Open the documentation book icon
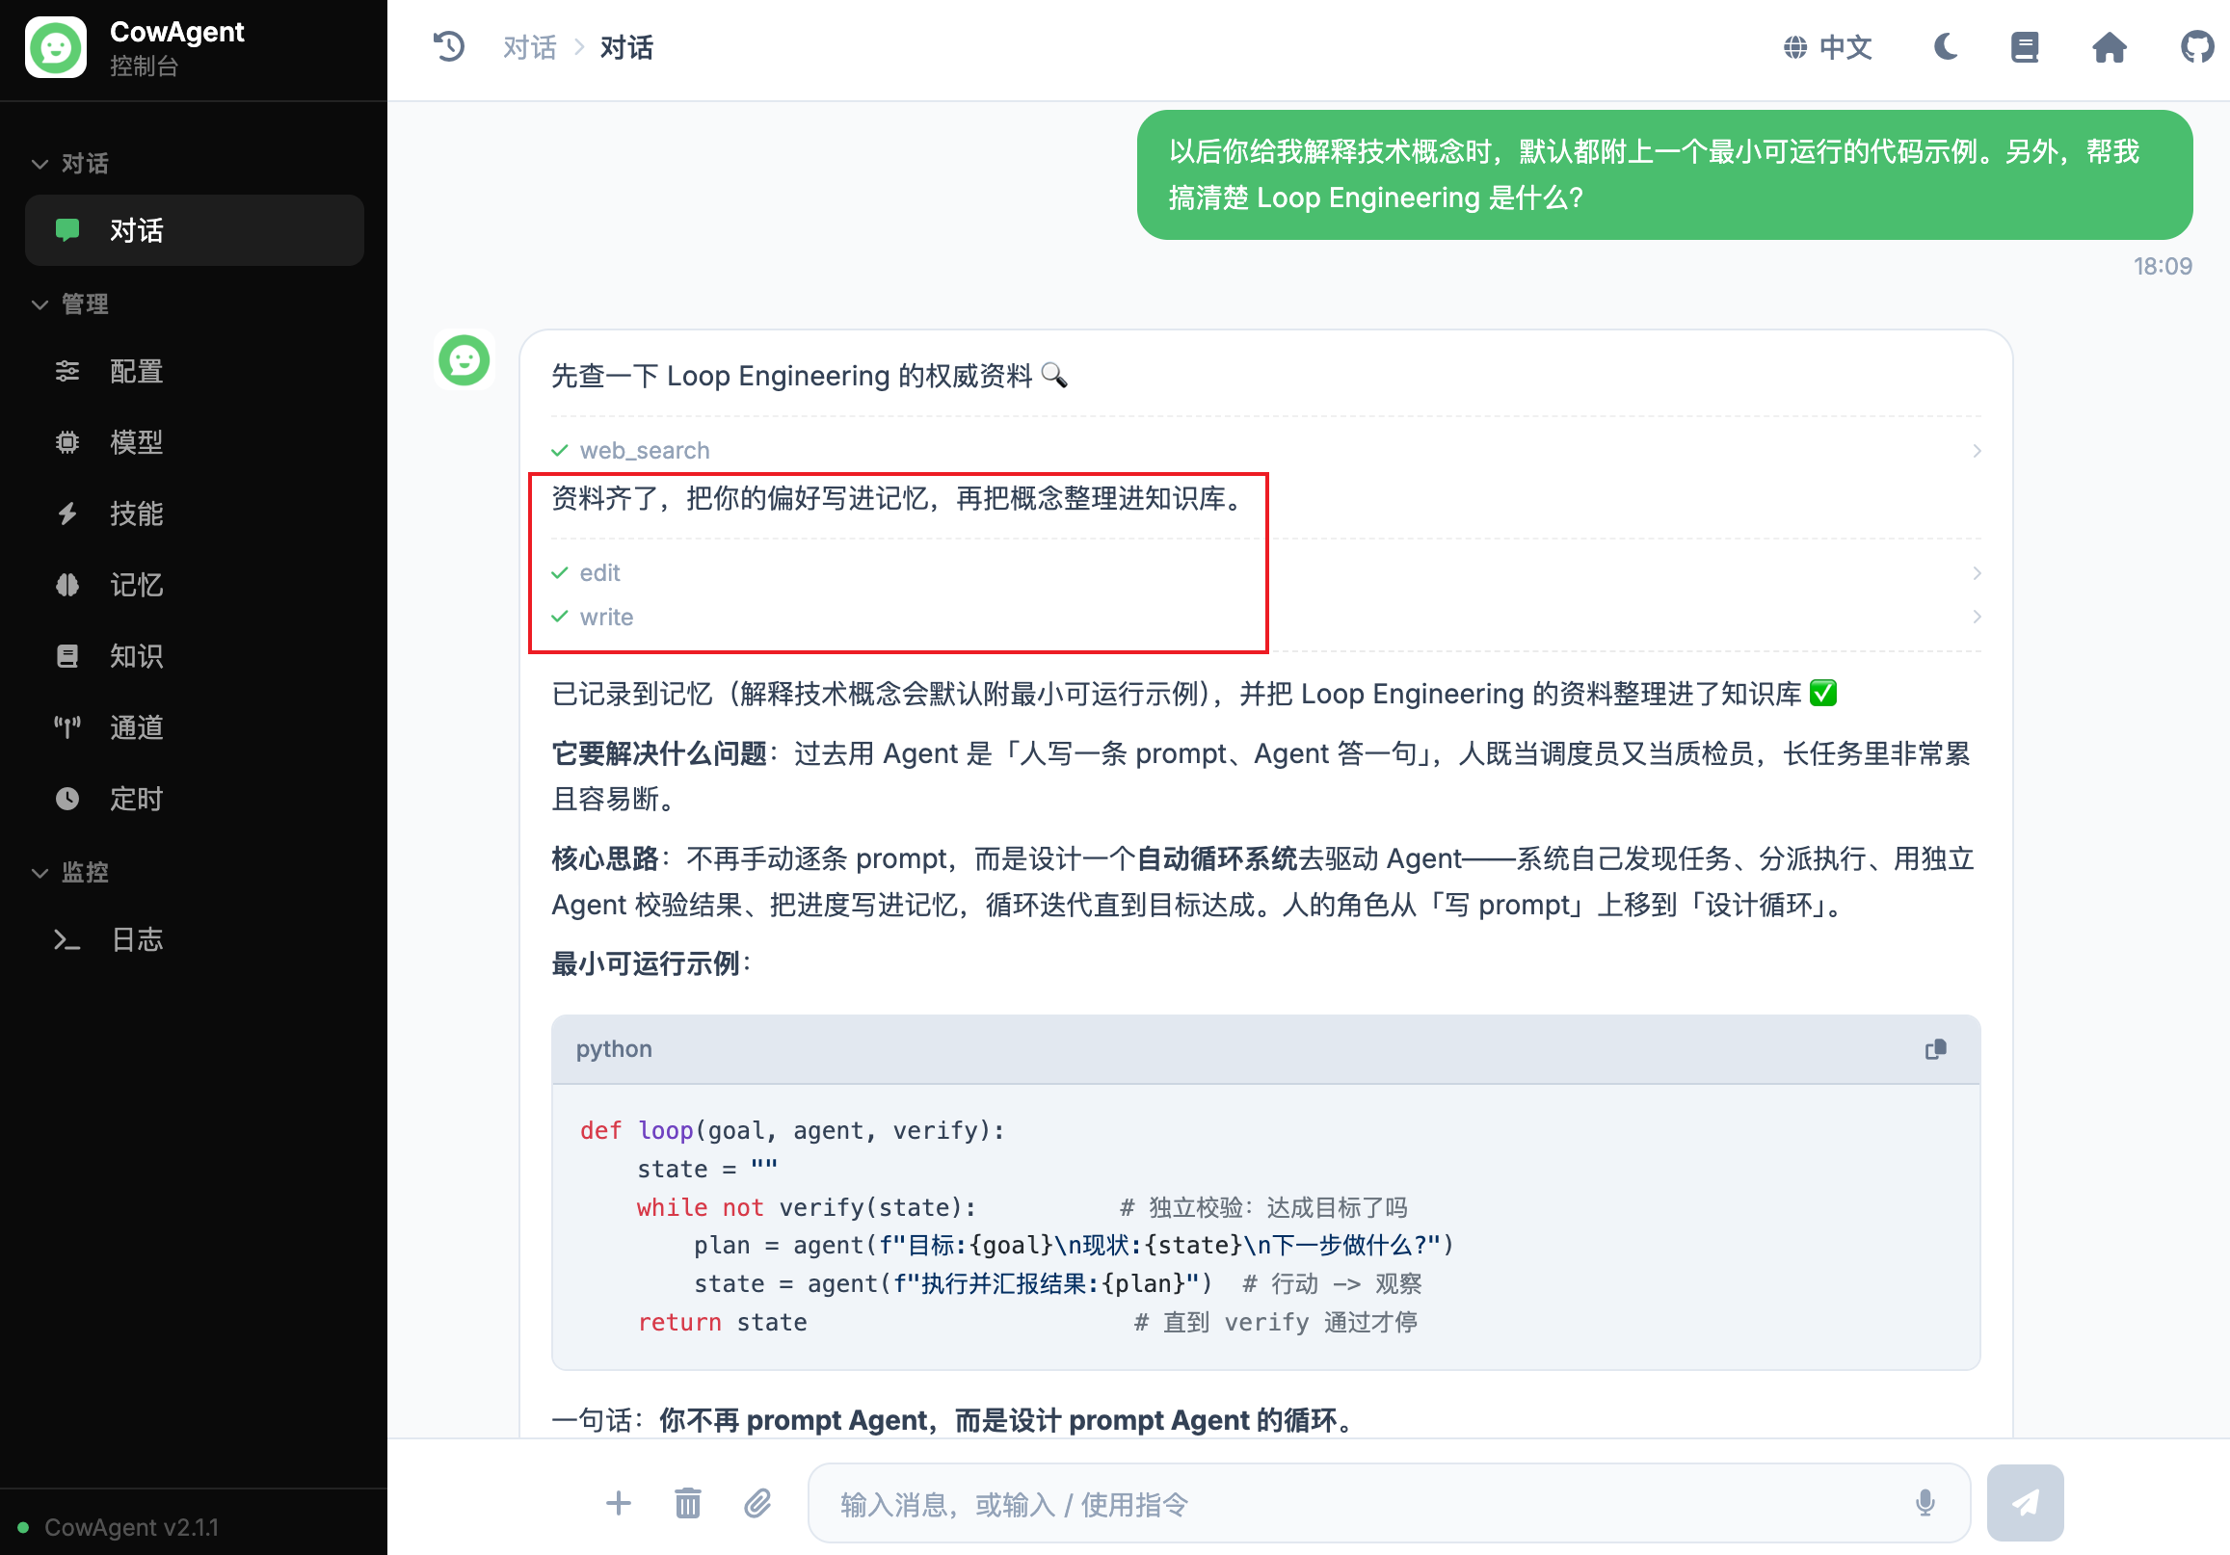Image resolution: width=2230 pixels, height=1555 pixels. 2025,46
